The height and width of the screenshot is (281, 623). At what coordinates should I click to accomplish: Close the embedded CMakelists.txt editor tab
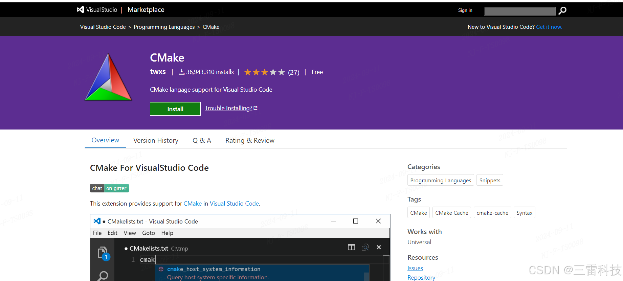(x=379, y=247)
